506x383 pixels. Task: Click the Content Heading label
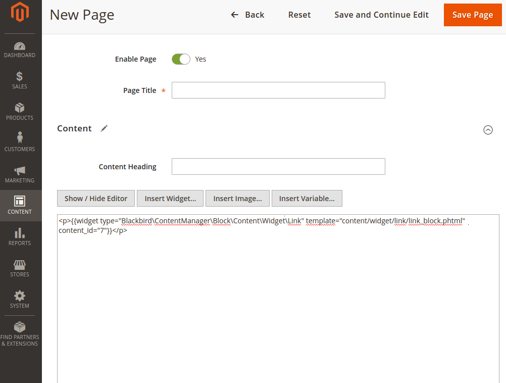pos(127,167)
